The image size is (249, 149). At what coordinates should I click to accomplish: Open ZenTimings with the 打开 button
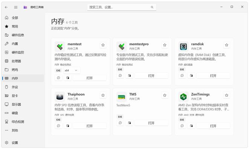point(213,126)
